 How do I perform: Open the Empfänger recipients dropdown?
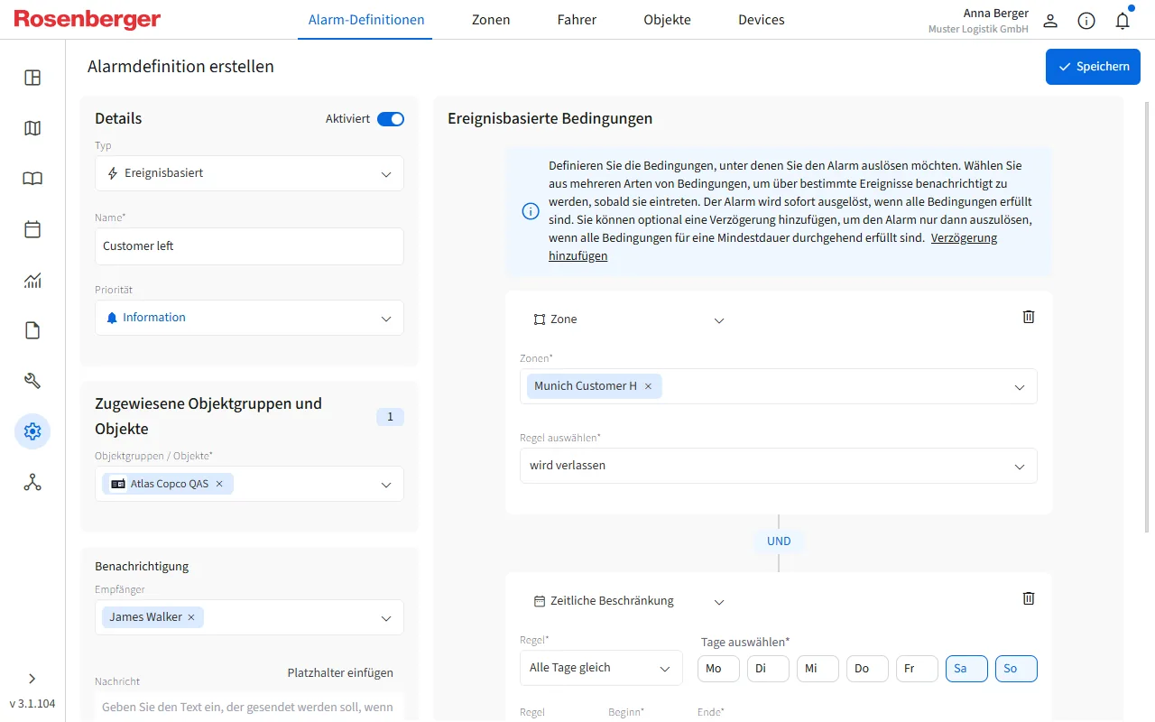click(249, 617)
